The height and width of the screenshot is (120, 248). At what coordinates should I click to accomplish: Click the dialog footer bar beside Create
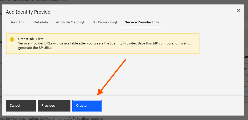172,106
